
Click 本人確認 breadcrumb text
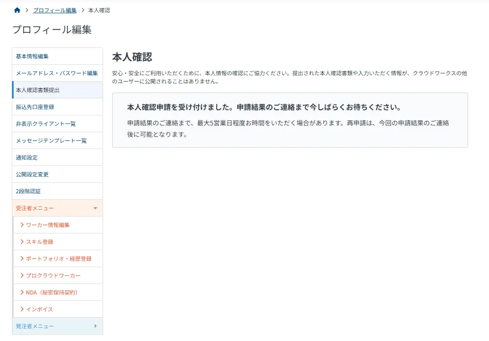coord(99,10)
